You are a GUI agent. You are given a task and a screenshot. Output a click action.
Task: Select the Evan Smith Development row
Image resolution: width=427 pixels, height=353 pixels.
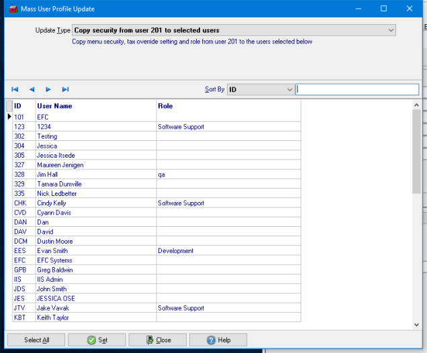(52, 251)
